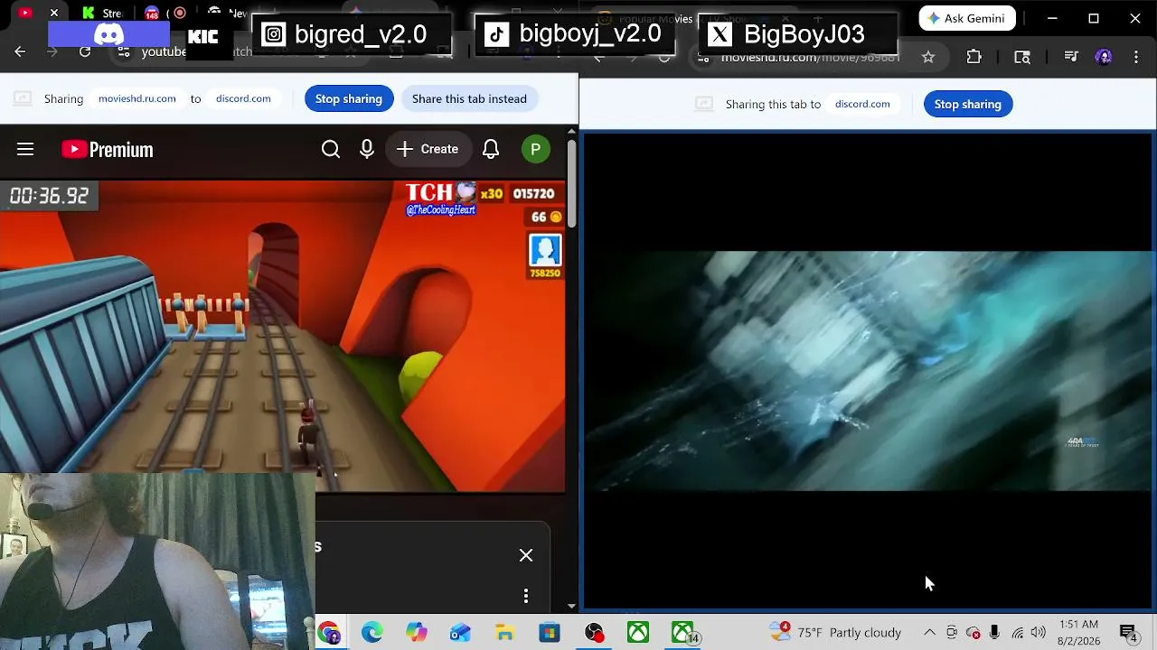Open the YouTube hamburger guide menu
Image resolution: width=1157 pixels, height=650 pixels.
(25, 149)
